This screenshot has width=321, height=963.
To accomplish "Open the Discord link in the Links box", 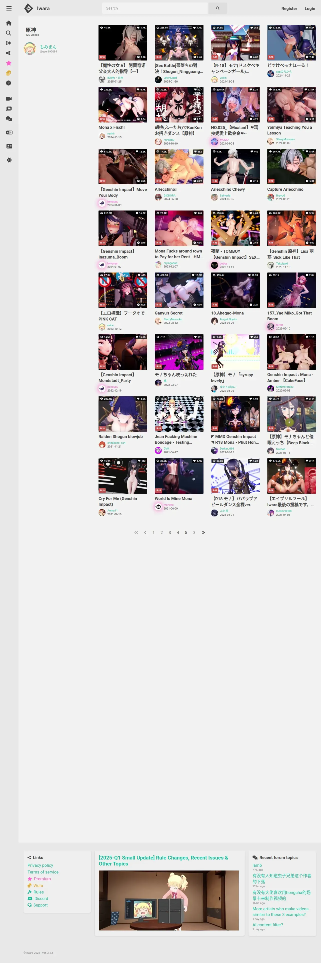I will pyautogui.click(x=41, y=898).
